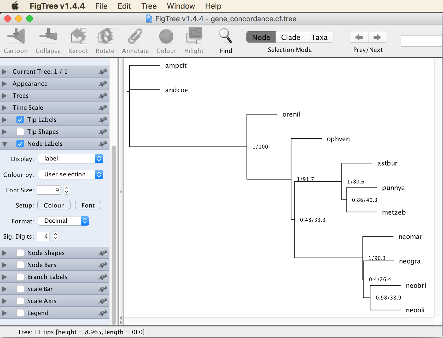Open the Annotate paperclip tool
The height and width of the screenshot is (338, 443).
(135, 37)
